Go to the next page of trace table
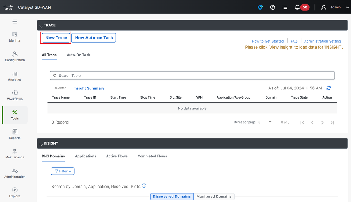This screenshot has height=202, width=351. coord(322,122)
